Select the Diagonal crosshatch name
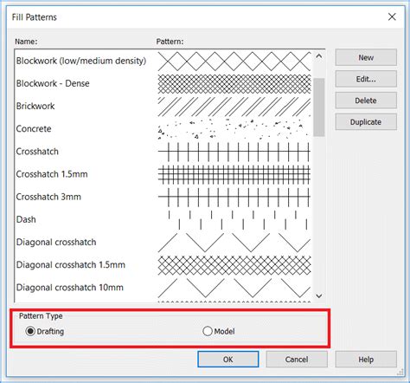Viewport: 410px width, 383px height. (56, 242)
